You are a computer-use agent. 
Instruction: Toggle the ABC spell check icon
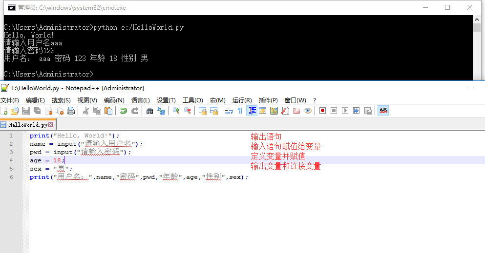[383, 111]
